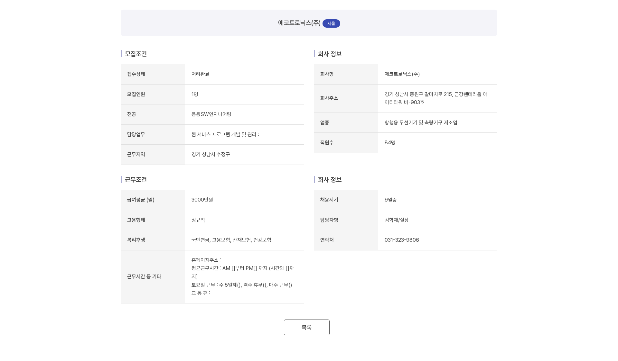Click the 전공 label cell

(153, 114)
